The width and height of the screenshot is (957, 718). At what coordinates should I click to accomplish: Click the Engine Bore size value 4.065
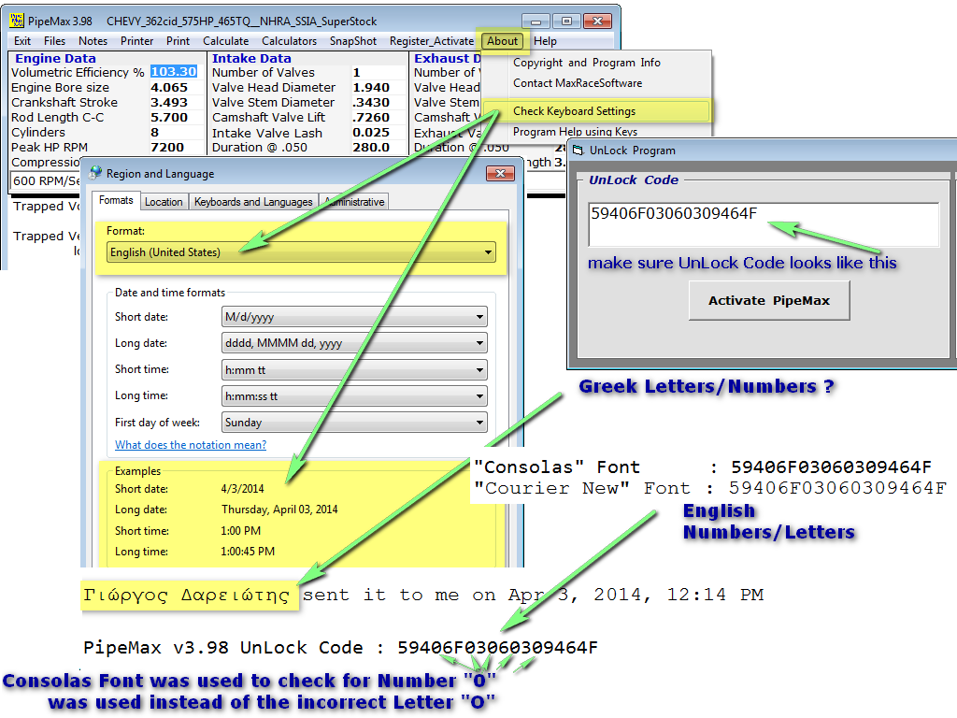[169, 87]
